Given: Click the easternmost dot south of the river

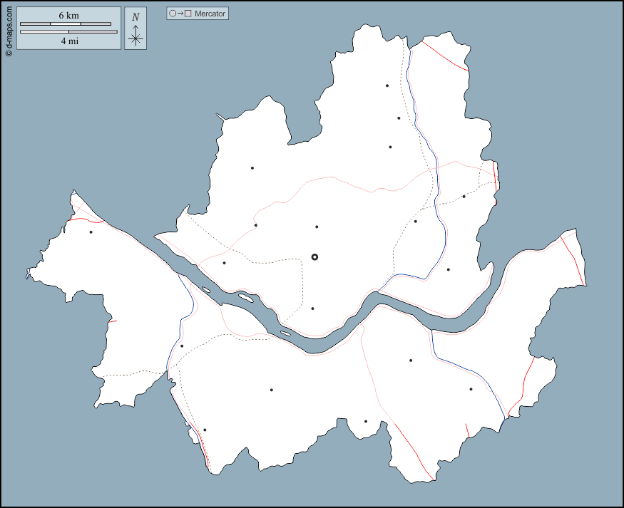Looking at the screenshot, I should pos(471,389).
